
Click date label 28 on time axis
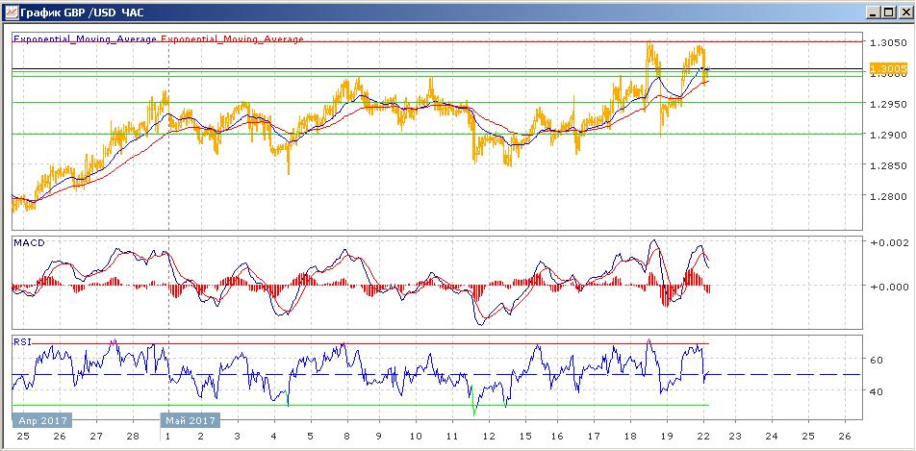point(133,437)
